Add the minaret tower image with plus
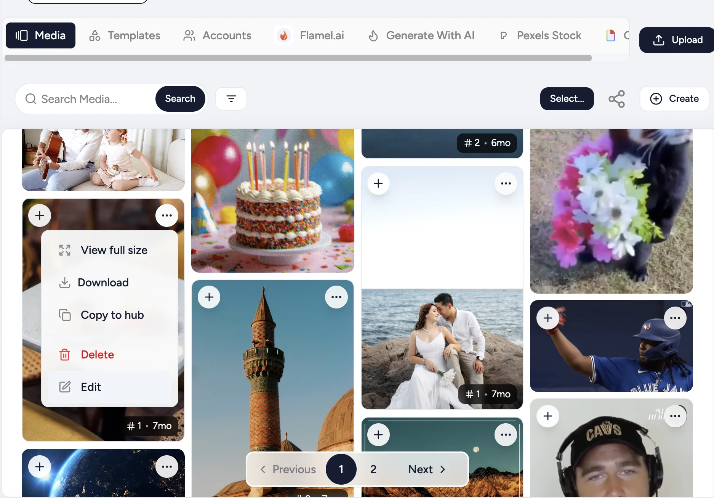 coord(209,297)
